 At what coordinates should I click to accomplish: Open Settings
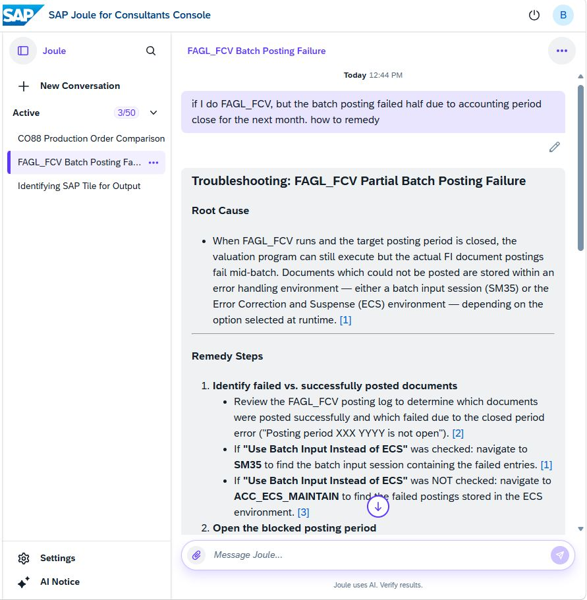(57, 558)
